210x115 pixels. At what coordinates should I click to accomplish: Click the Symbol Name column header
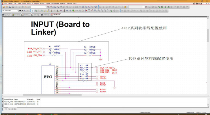coord(9,99)
